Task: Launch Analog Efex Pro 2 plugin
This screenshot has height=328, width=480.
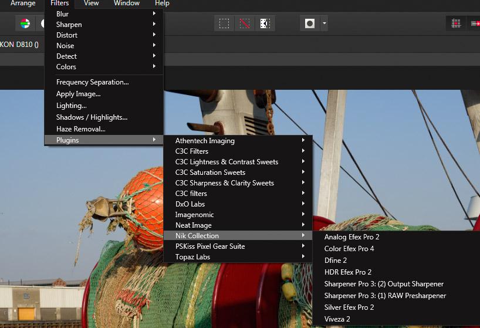Action: click(397, 237)
